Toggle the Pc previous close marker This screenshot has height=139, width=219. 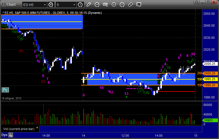pos(5,90)
